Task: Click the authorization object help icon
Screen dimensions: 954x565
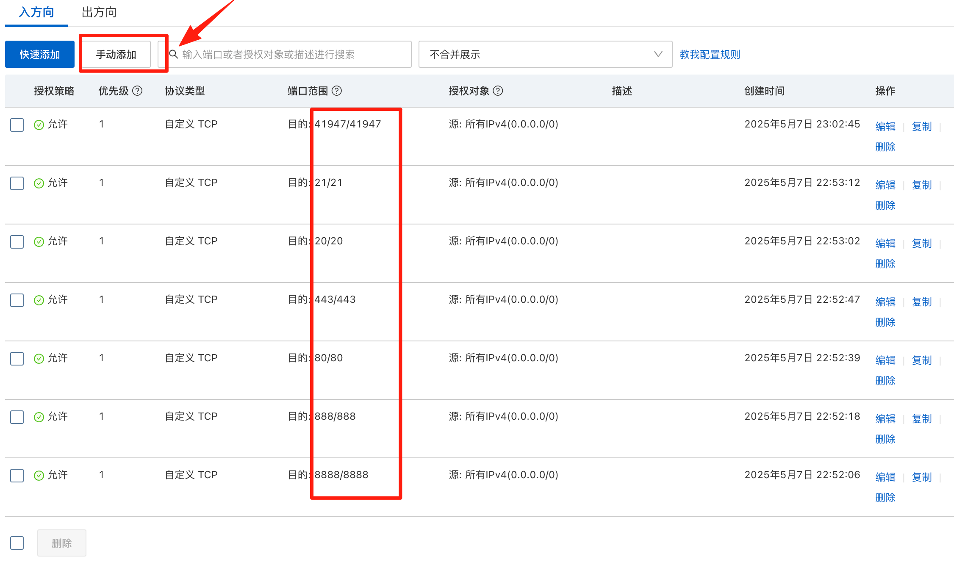Action: pyautogui.click(x=498, y=91)
